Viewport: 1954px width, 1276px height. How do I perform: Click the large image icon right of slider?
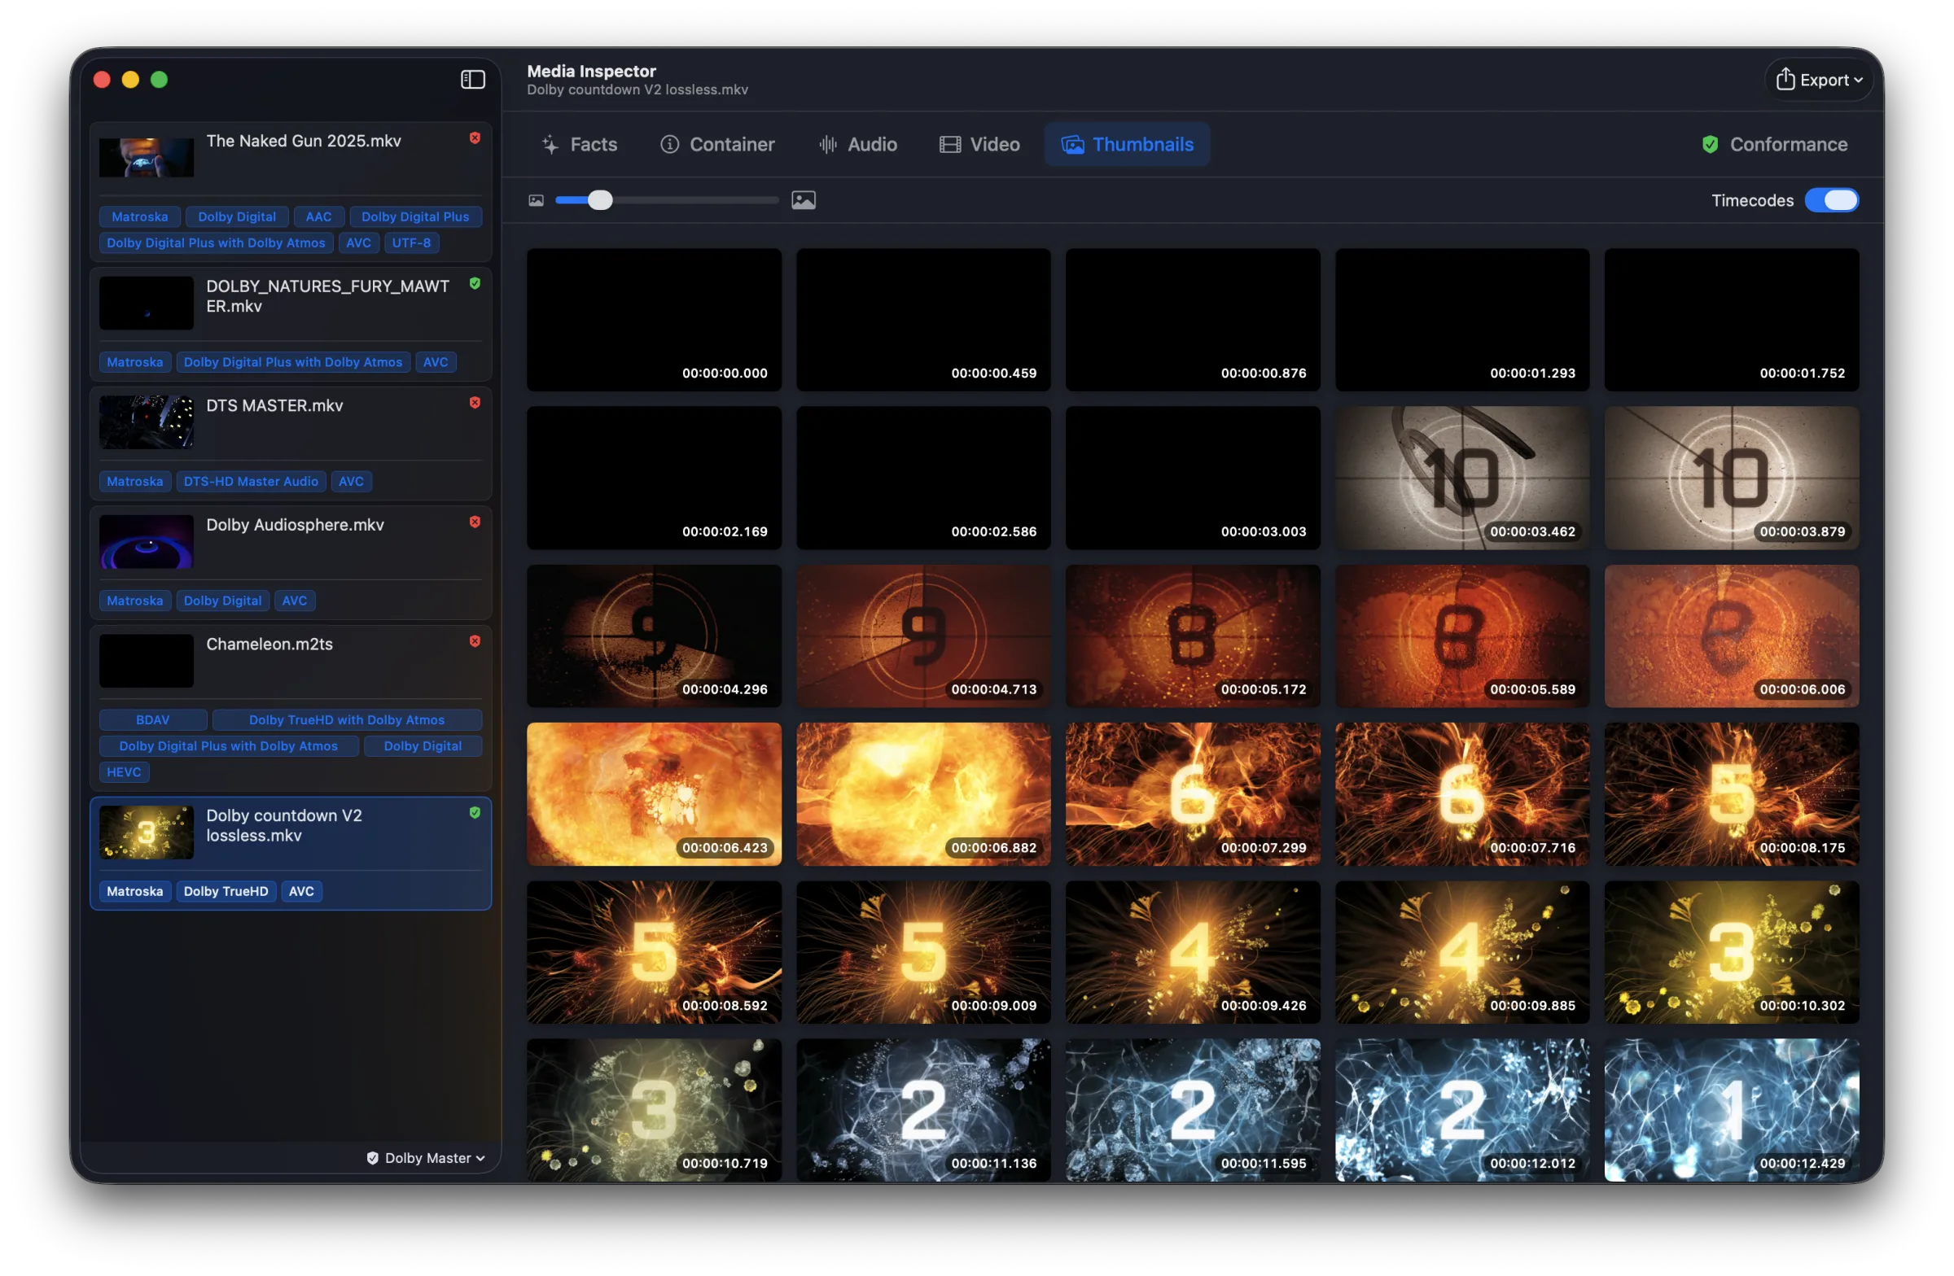click(x=804, y=200)
